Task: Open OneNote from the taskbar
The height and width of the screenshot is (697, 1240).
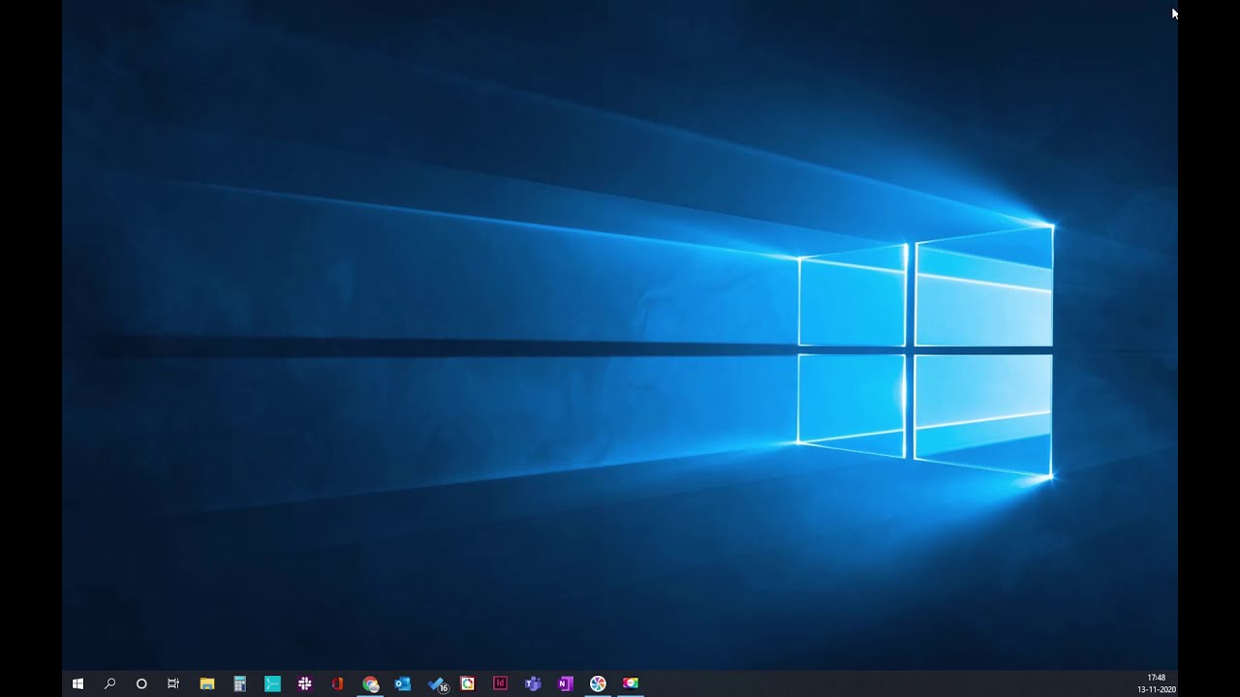Action: tap(565, 683)
